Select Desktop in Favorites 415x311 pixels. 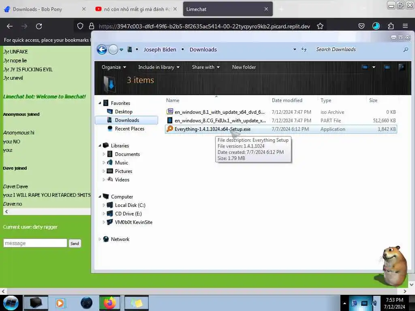tap(124, 112)
